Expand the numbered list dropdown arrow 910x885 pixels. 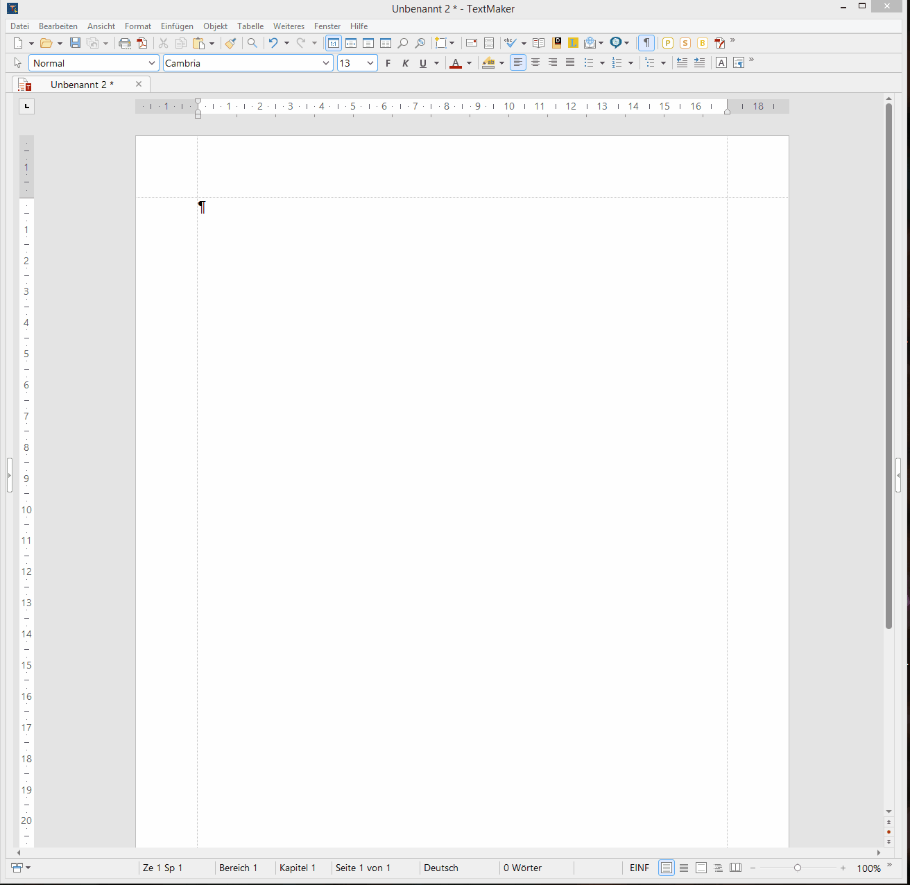coord(630,63)
